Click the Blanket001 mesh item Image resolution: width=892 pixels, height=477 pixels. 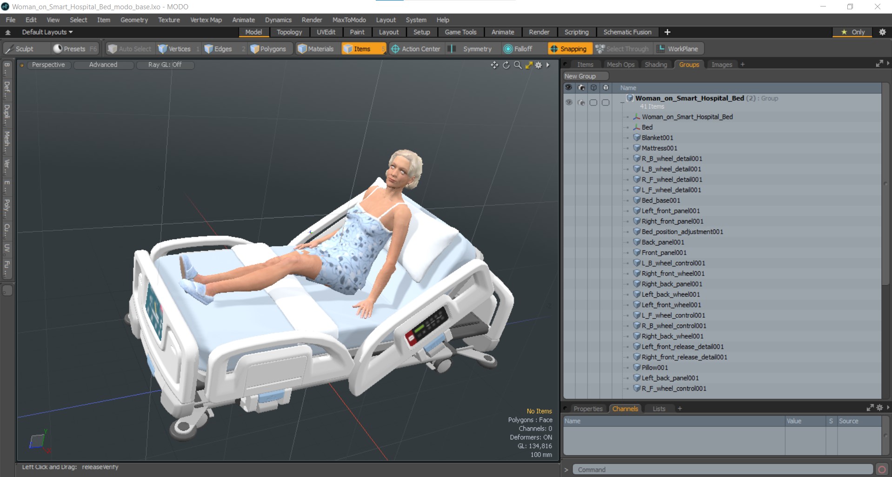[x=657, y=137]
